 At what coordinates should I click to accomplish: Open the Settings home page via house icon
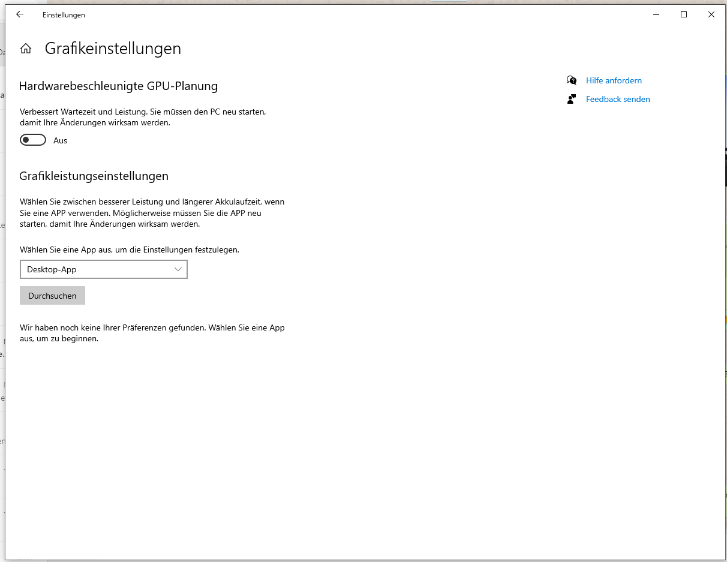pyautogui.click(x=26, y=49)
